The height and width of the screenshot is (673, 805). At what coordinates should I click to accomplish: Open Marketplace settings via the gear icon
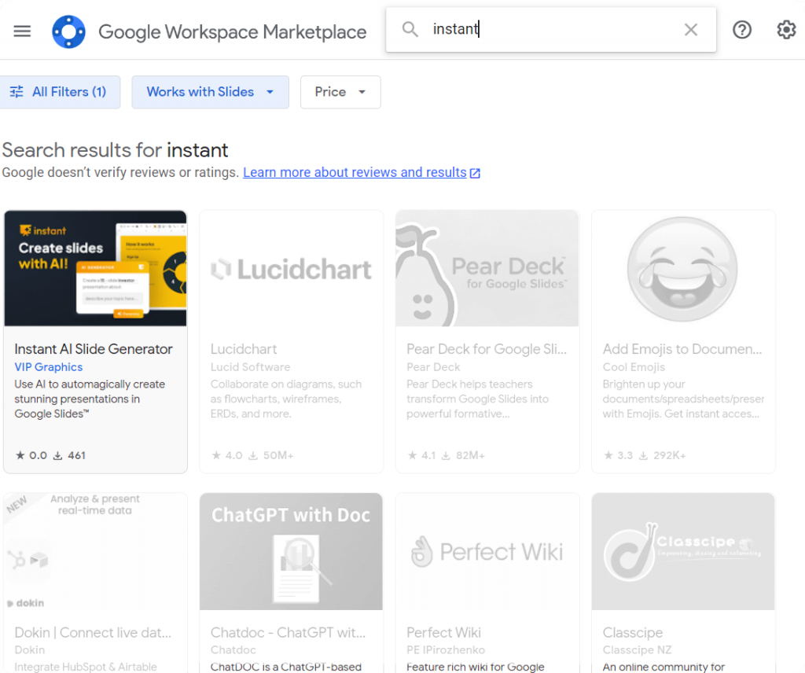[x=786, y=30]
